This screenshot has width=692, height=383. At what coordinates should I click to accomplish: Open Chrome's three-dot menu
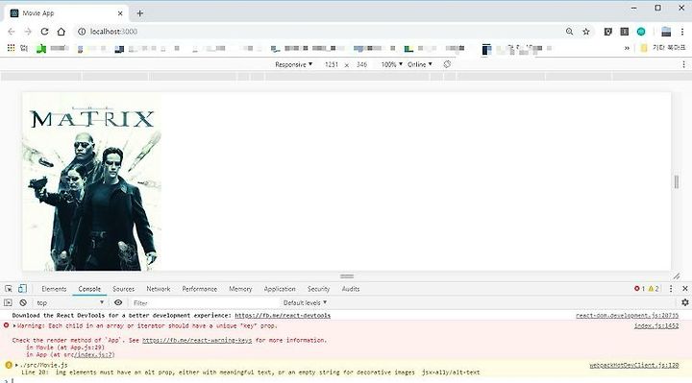coord(682,32)
